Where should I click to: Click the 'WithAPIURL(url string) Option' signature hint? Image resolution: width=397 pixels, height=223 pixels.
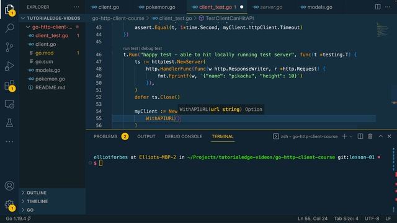(221, 110)
